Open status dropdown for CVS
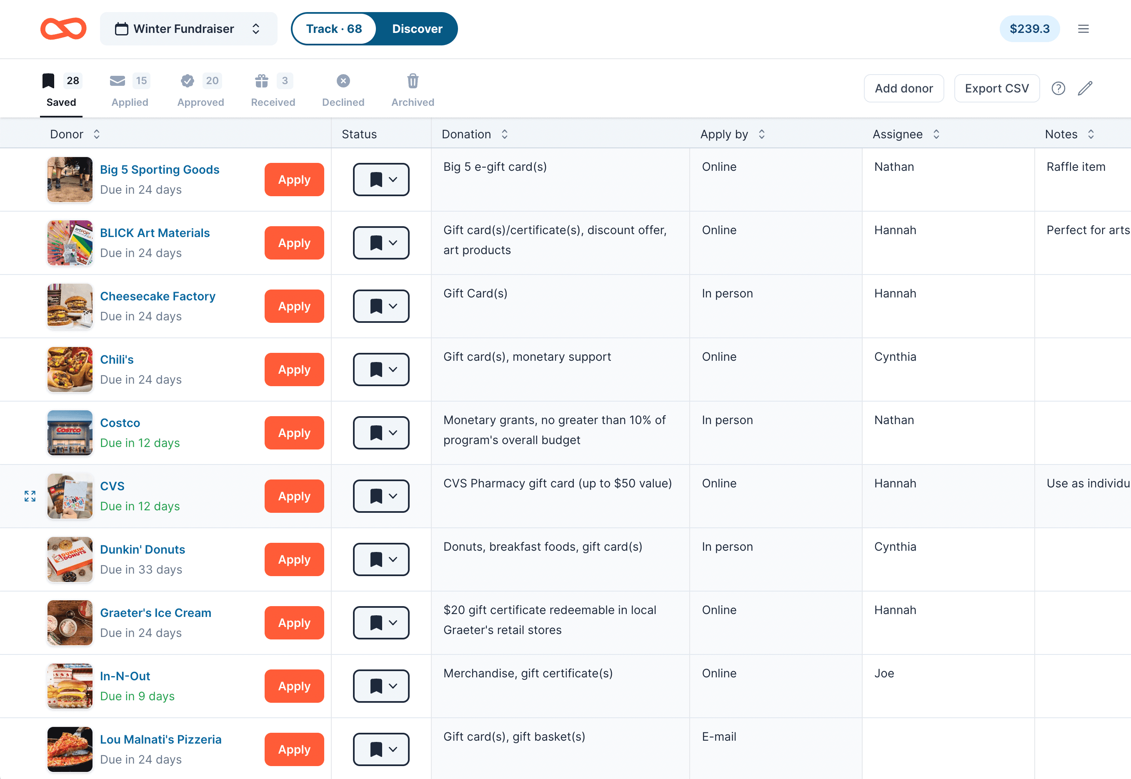This screenshot has width=1131, height=779. click(381, 496)
